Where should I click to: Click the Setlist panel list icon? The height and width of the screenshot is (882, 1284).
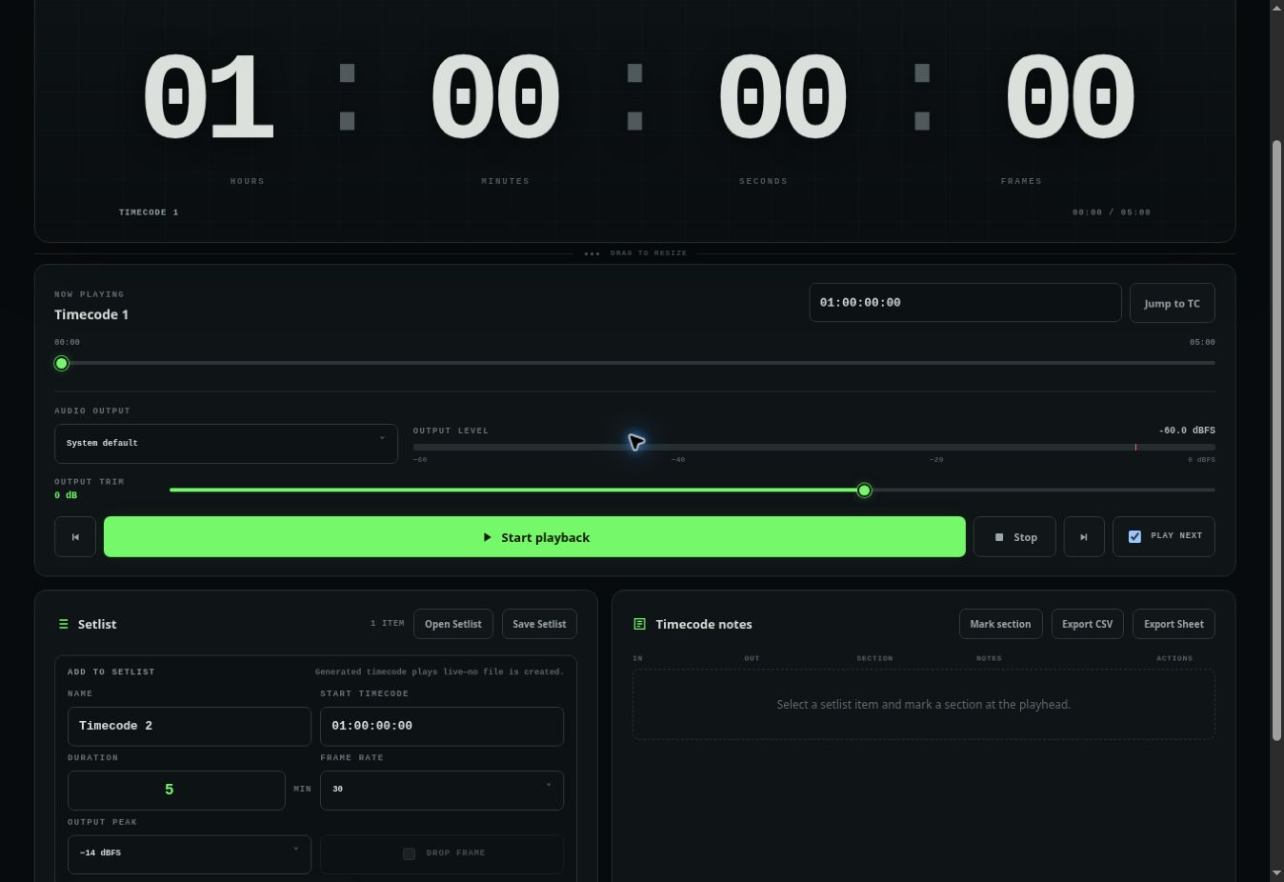[x=64, y=624]
